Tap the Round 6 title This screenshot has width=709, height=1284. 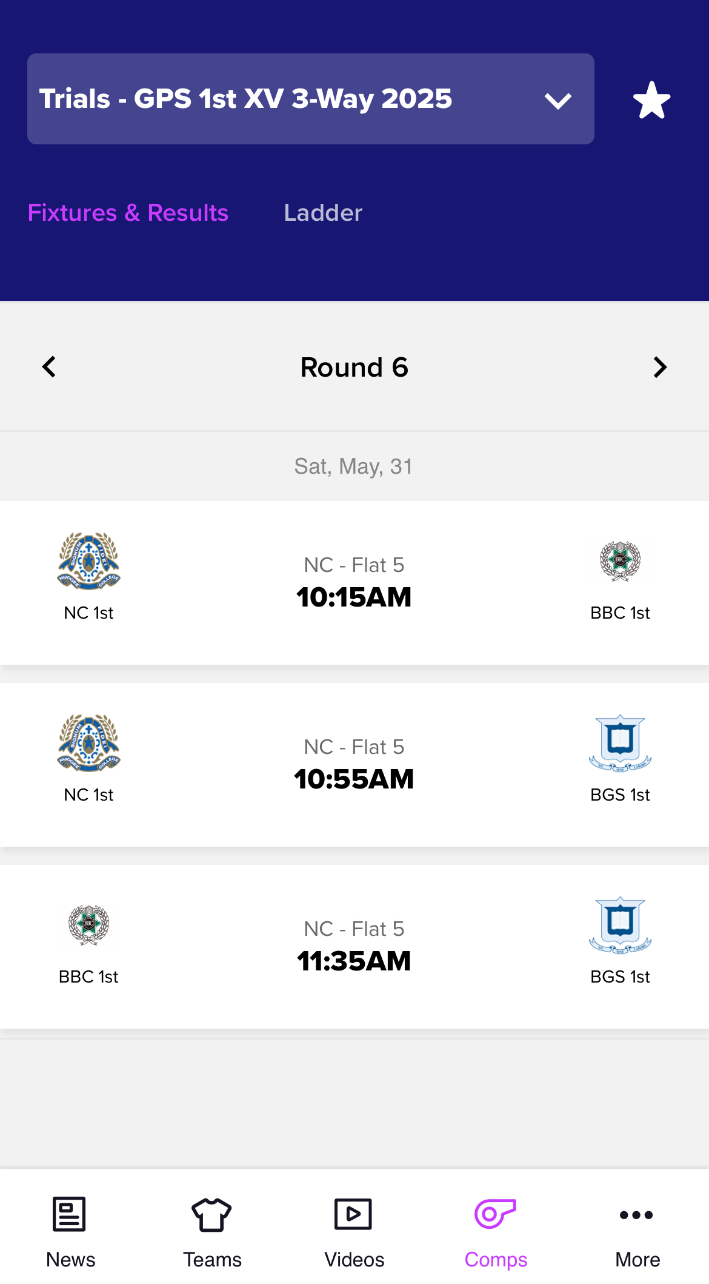(x=354, y=368)
